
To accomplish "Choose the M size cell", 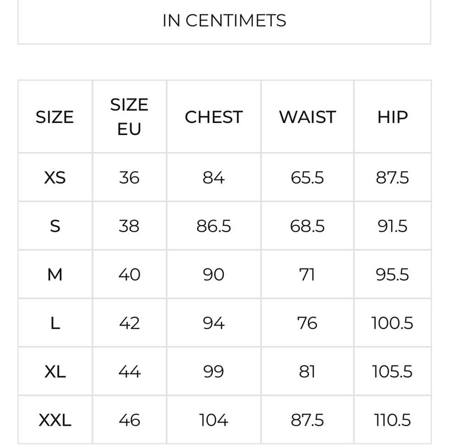I will (x=55, y=275).
